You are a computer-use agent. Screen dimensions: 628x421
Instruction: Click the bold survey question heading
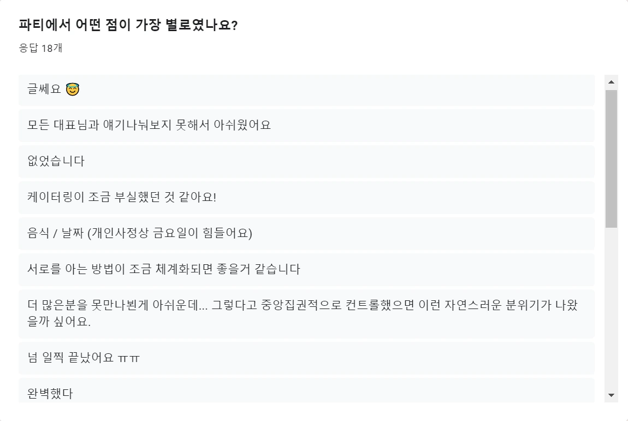[x=128, y=23]
